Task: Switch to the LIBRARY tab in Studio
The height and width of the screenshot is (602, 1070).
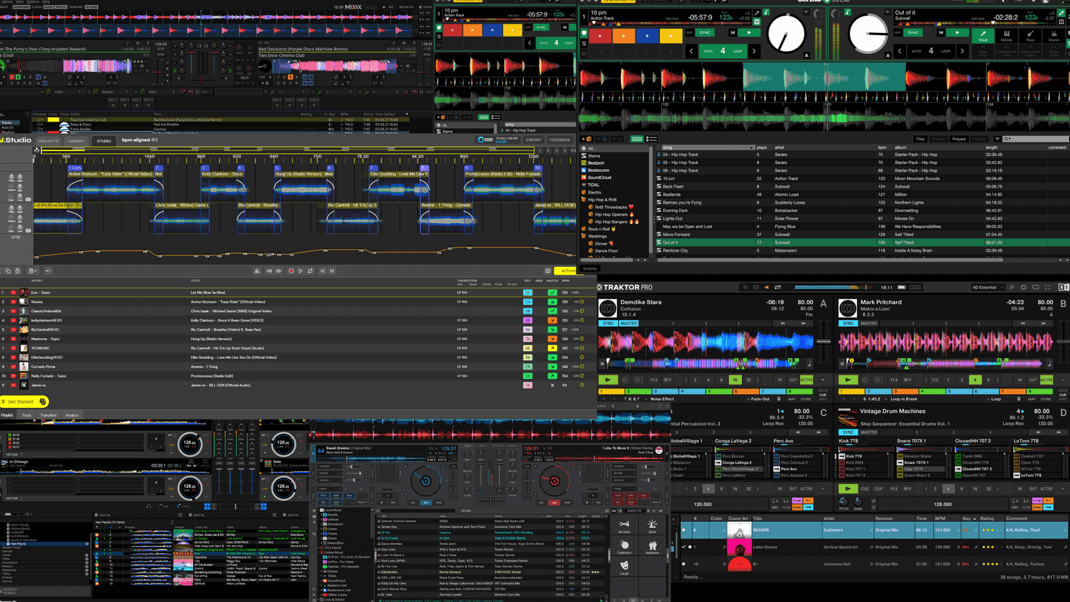Action: coord(76,141)
